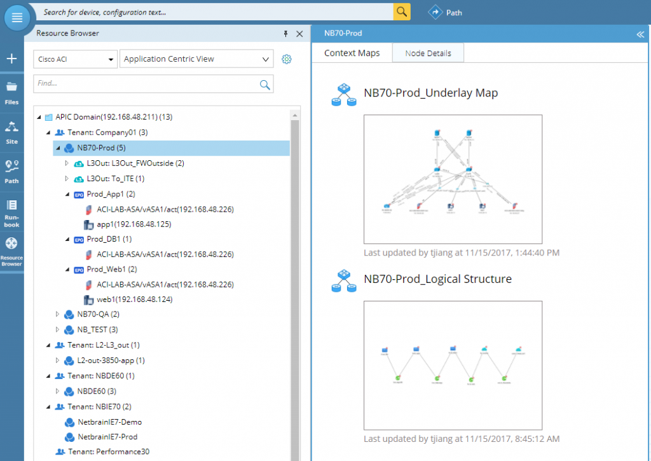
Task: Click L3Out_FWOutside cloud icon
Action: [78, 163]
